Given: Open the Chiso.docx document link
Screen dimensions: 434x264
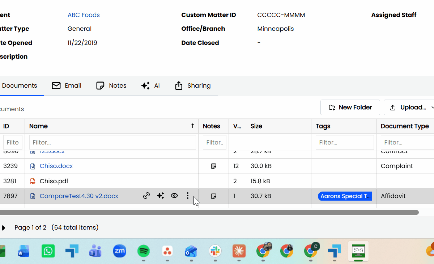Looking at the screenshot, I should [x=56, y=166].
